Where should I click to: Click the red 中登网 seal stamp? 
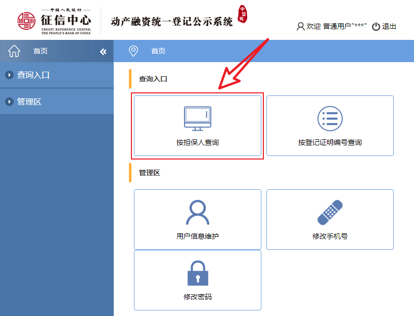243,15
